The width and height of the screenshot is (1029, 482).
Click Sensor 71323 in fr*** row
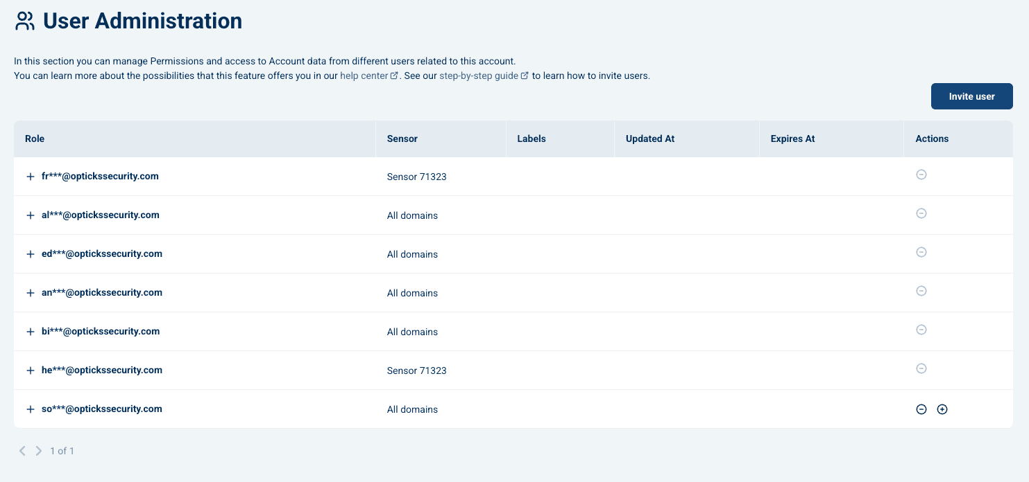point(417,177)
